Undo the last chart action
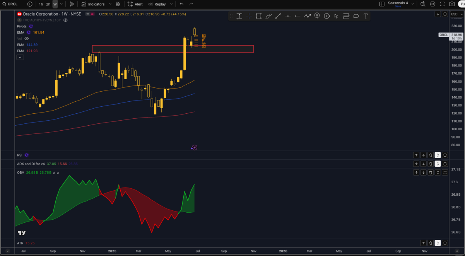 click(x=181, y=4)
